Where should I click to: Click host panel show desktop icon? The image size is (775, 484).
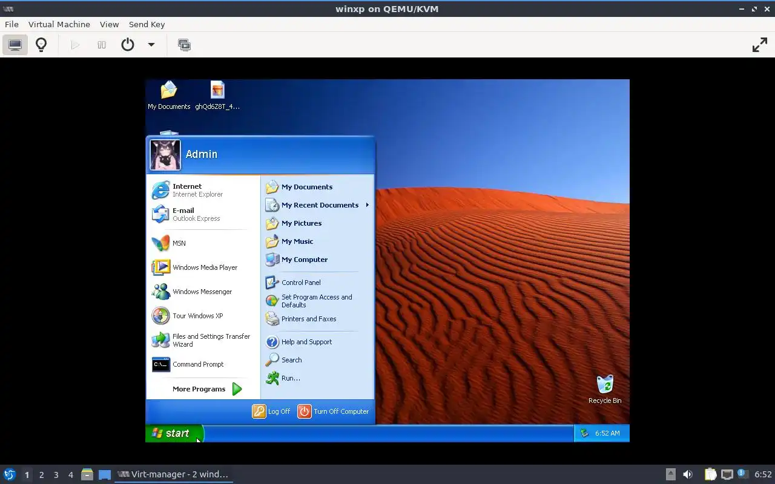tap(105, 474)
